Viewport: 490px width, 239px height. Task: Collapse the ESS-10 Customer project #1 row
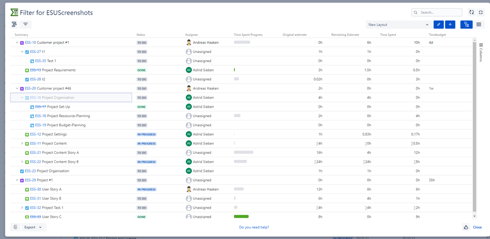click(x=17, y=43)
